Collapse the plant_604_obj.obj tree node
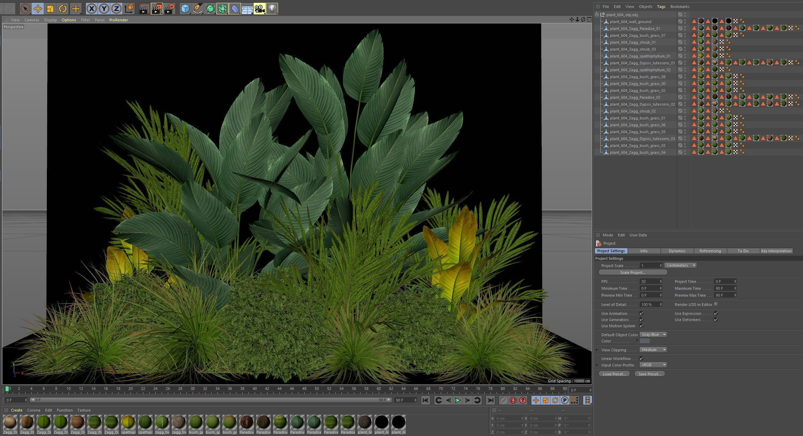Viewport: 803px width, 436px height. pyautogui.click(x=597, y=14)
